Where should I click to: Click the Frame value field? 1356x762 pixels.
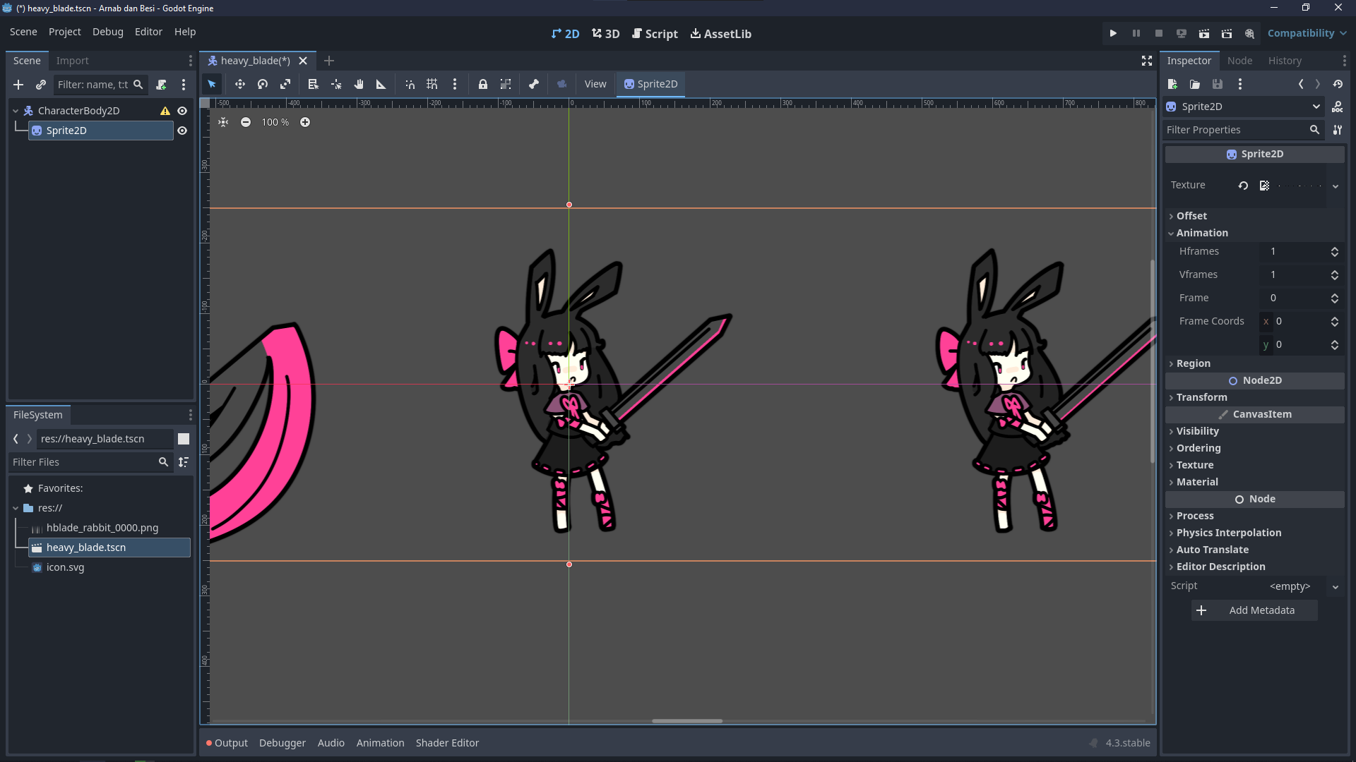pyautogui.click(x=1299, y=298)
